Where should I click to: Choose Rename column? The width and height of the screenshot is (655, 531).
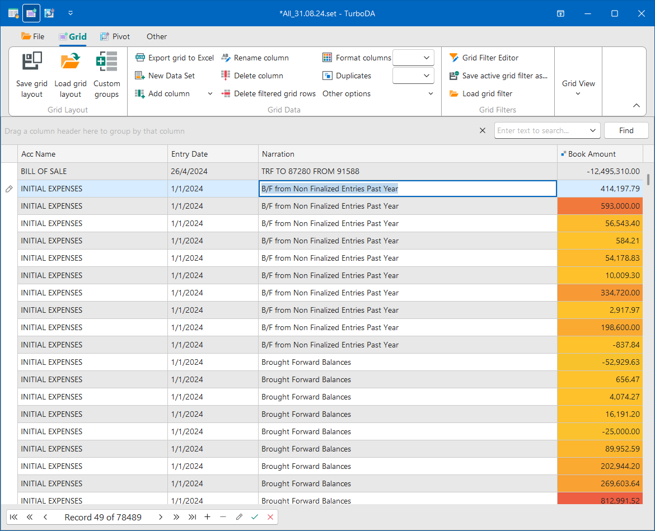tap(255, 58)
